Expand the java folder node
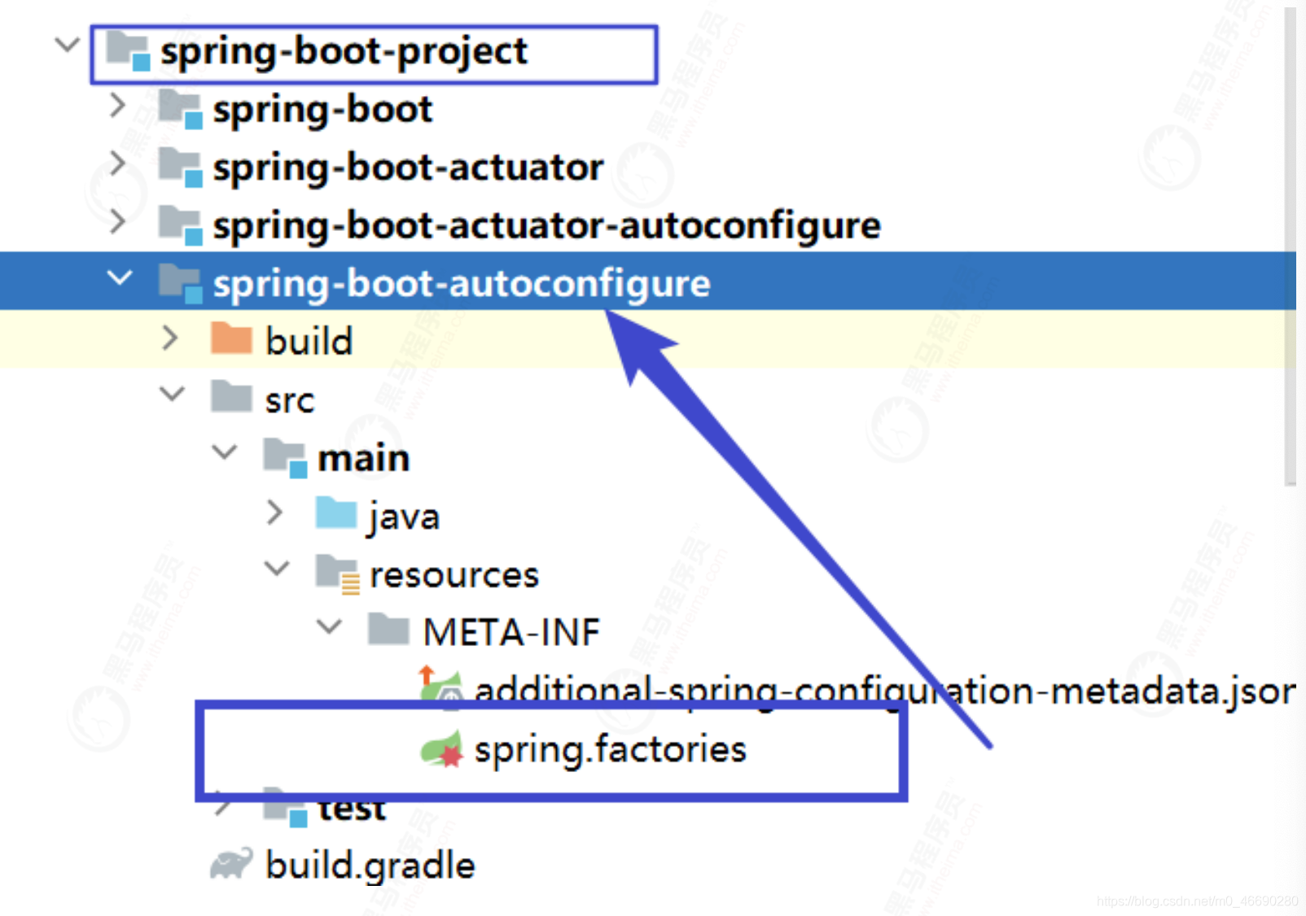Screen dimensions: 1306x916 pos(275,513)
